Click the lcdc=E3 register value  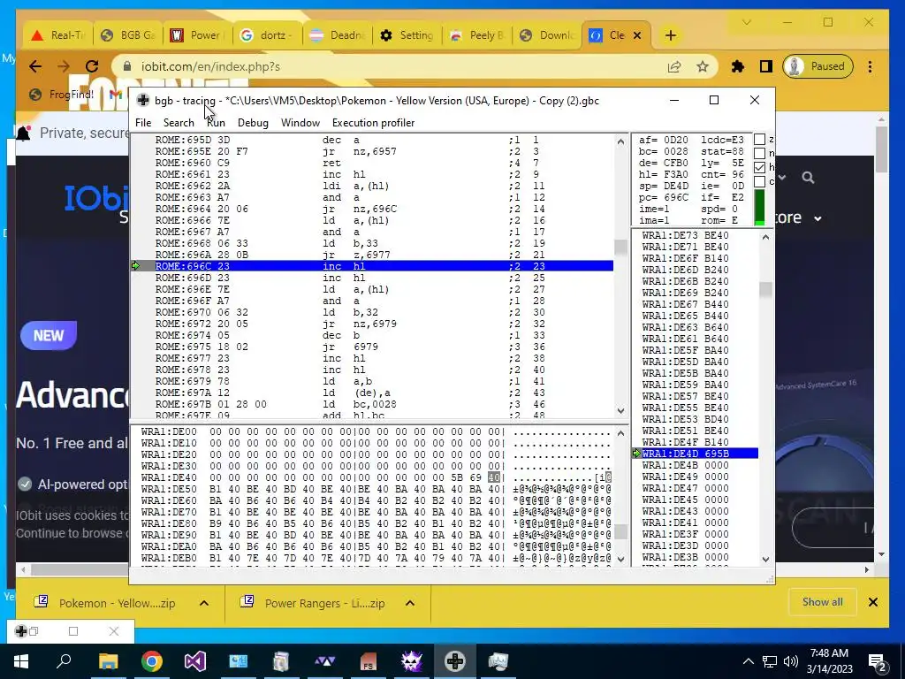pyautogui.click(x=722, y=140)
